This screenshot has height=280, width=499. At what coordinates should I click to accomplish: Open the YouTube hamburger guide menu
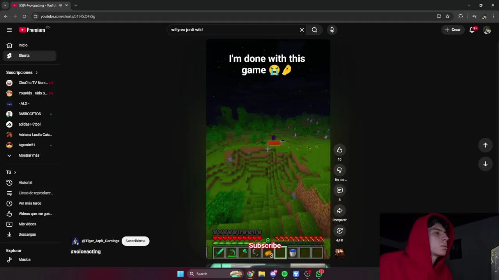(9, 30)
